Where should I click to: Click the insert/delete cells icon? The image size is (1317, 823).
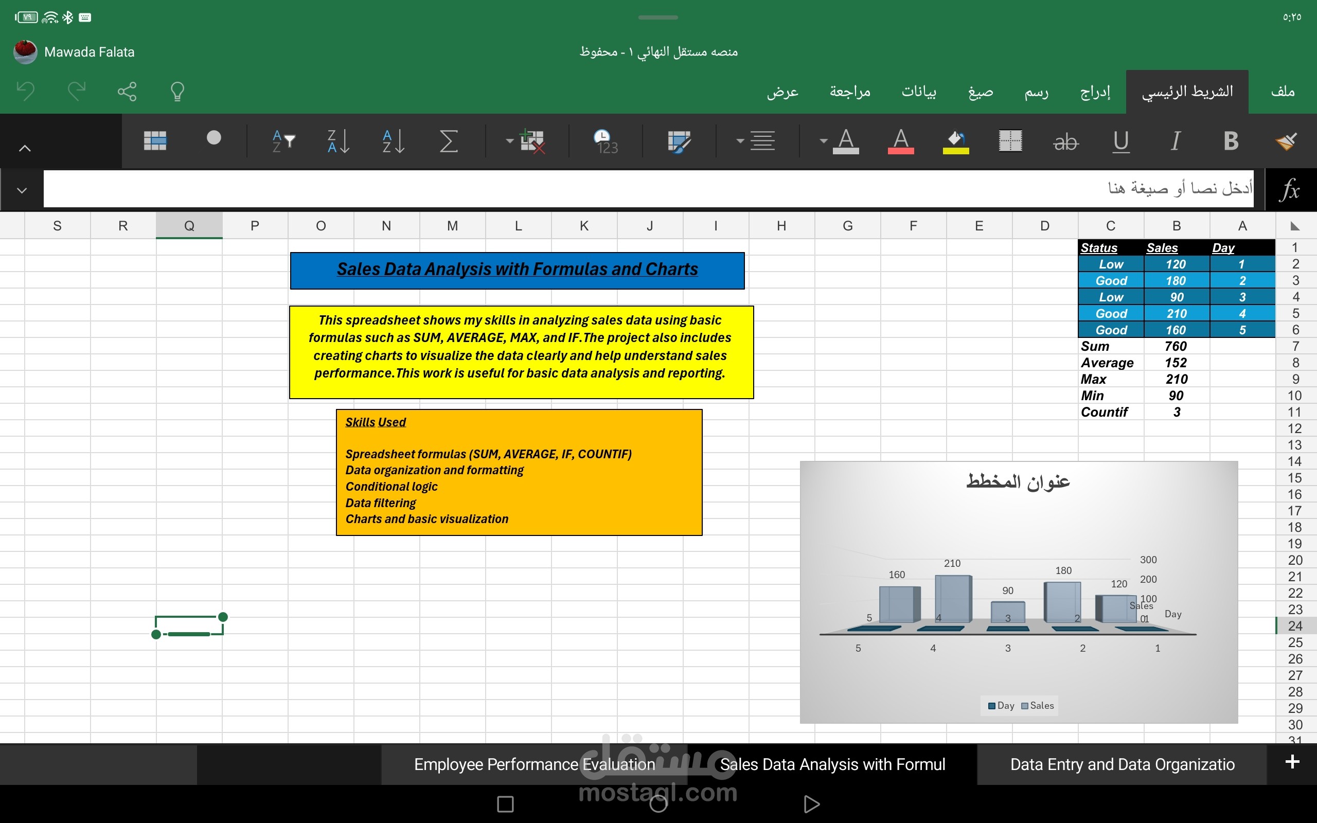tap(532, 141)
